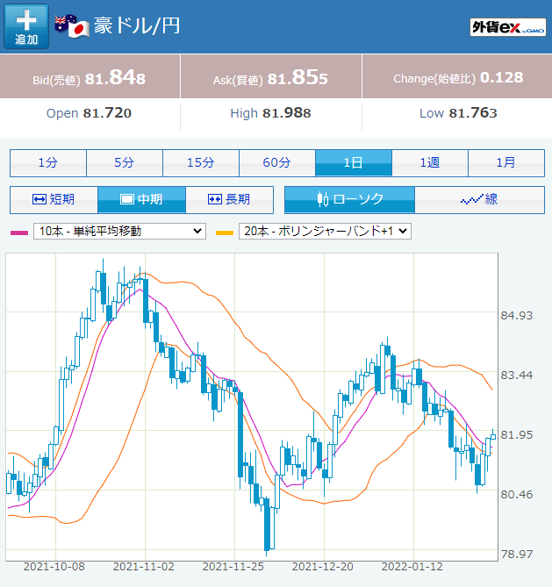Select the 60分 timeframe tab
The height and width of the screenshot is (587, 552).
pyautogui.click(x=277, y=163)
